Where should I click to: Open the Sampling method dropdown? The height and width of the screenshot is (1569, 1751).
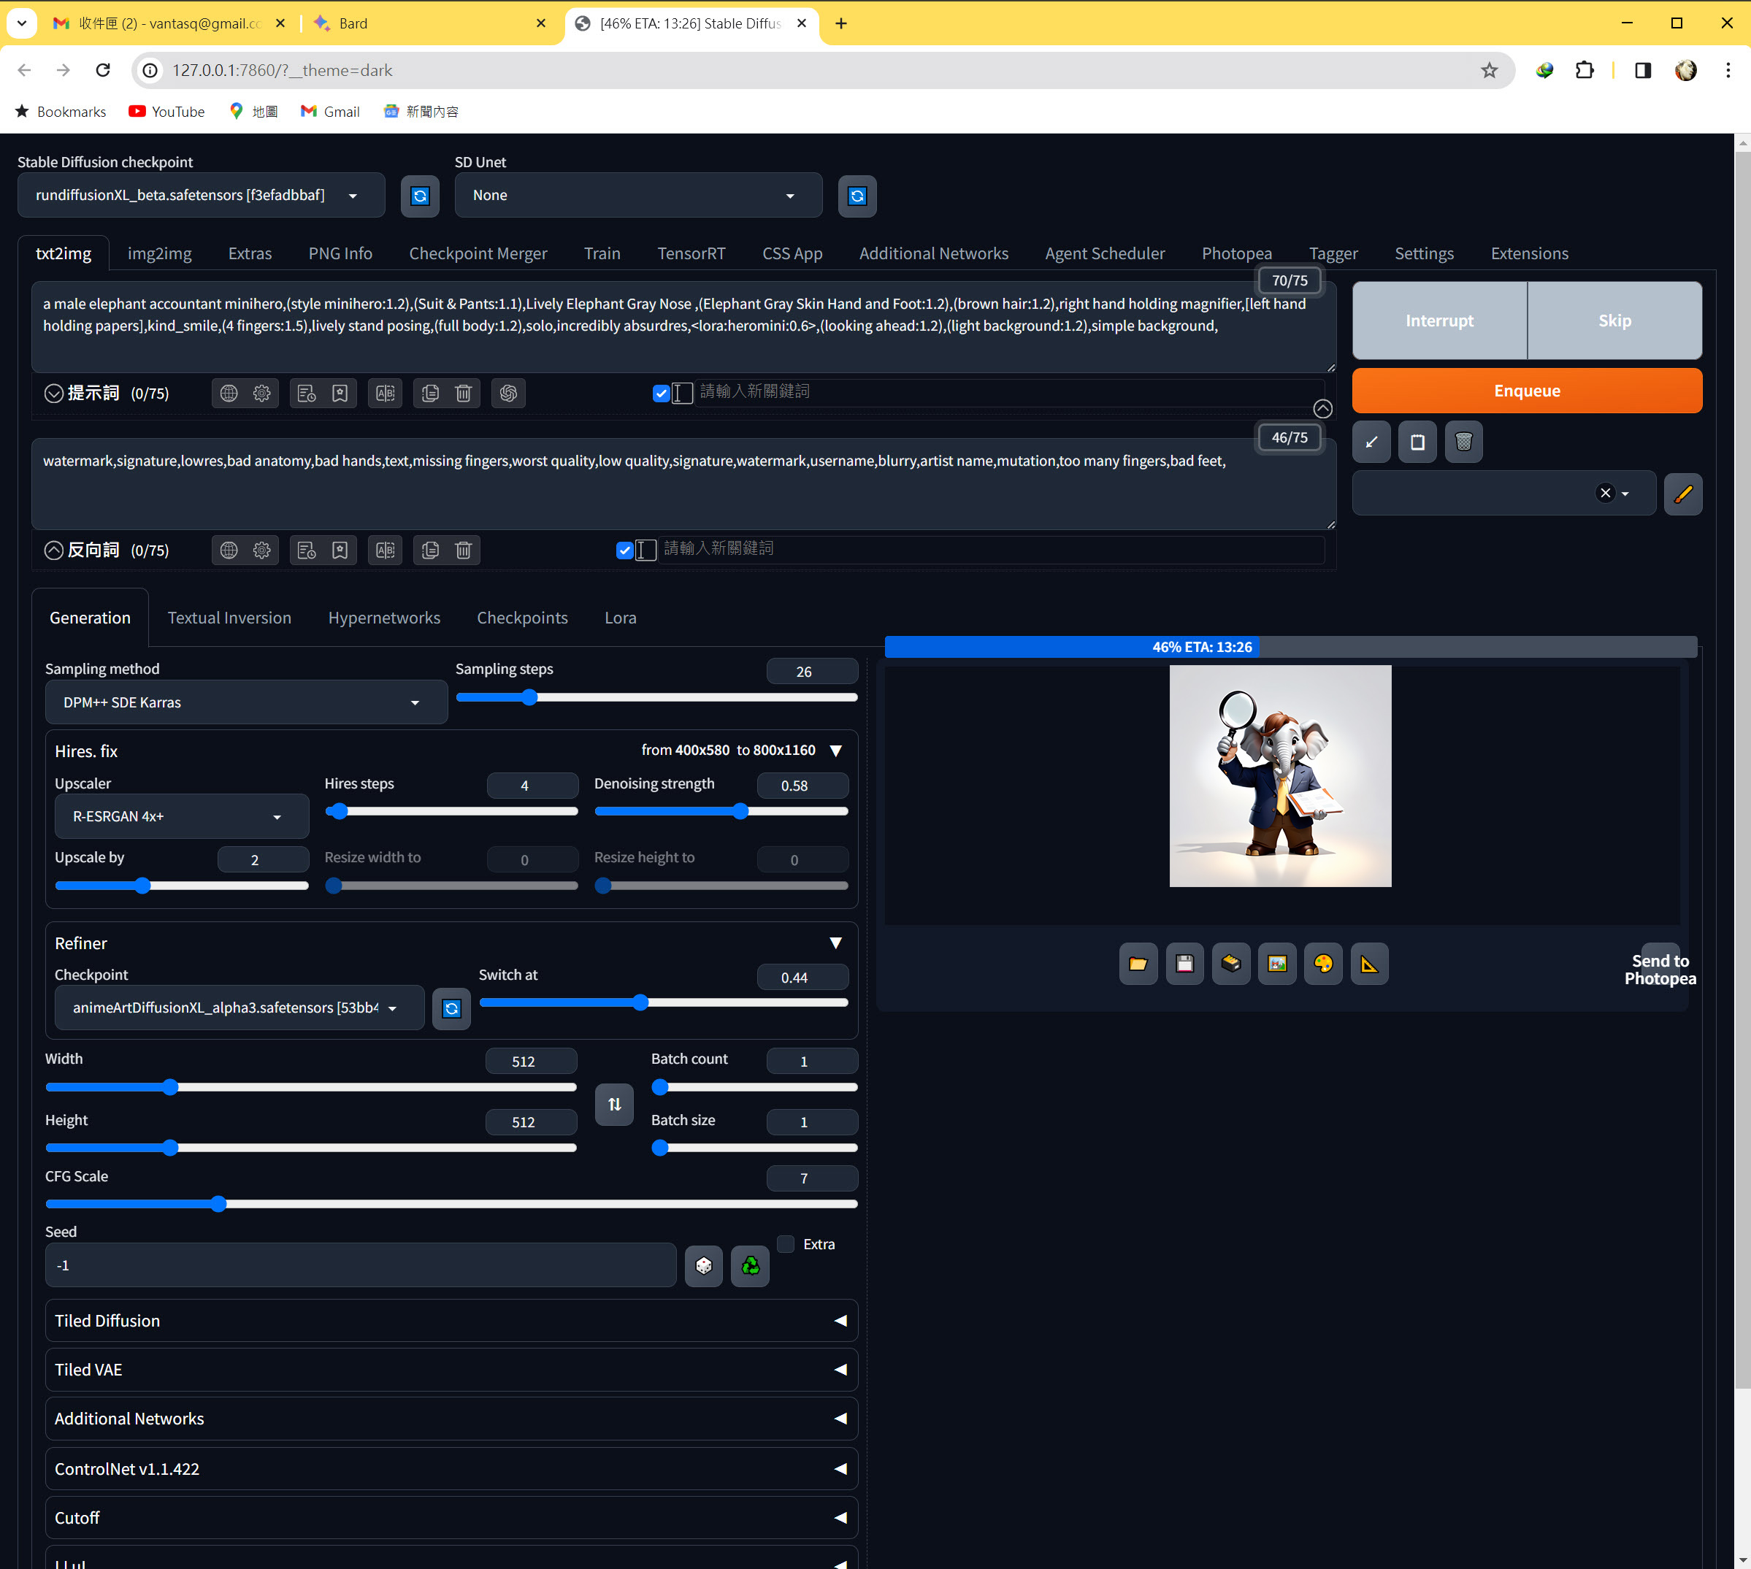245,702
